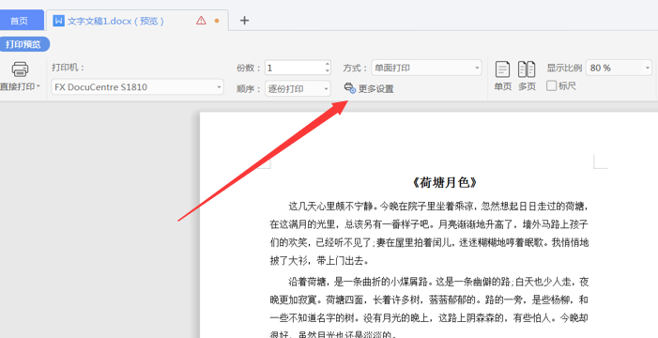Screen dimensions: 658x338
Task: Click the Word document icon on the tab
Action: pyautogui.click(x=58, y=21)
